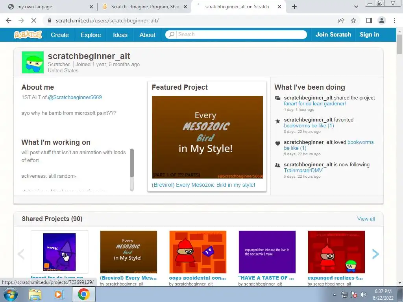
Task: Click the 'oops accidental con...' project title
Action: pyautogui.click(x=198, y=278)
